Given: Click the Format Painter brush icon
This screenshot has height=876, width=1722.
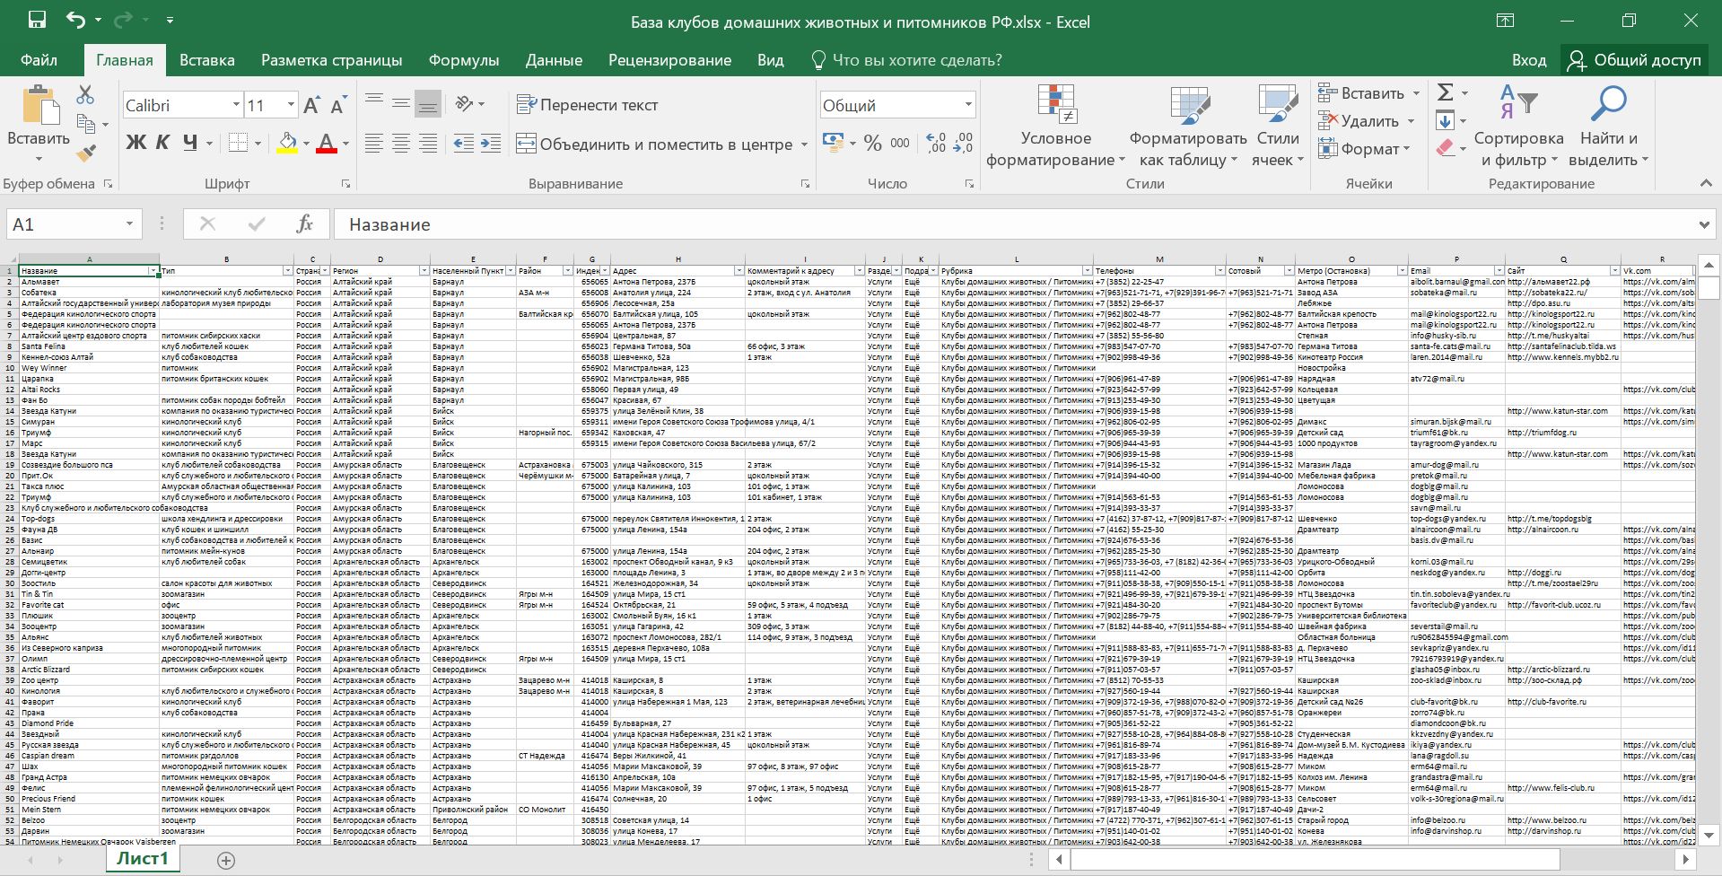Looking at the screenshot, I should coord(86,153).
